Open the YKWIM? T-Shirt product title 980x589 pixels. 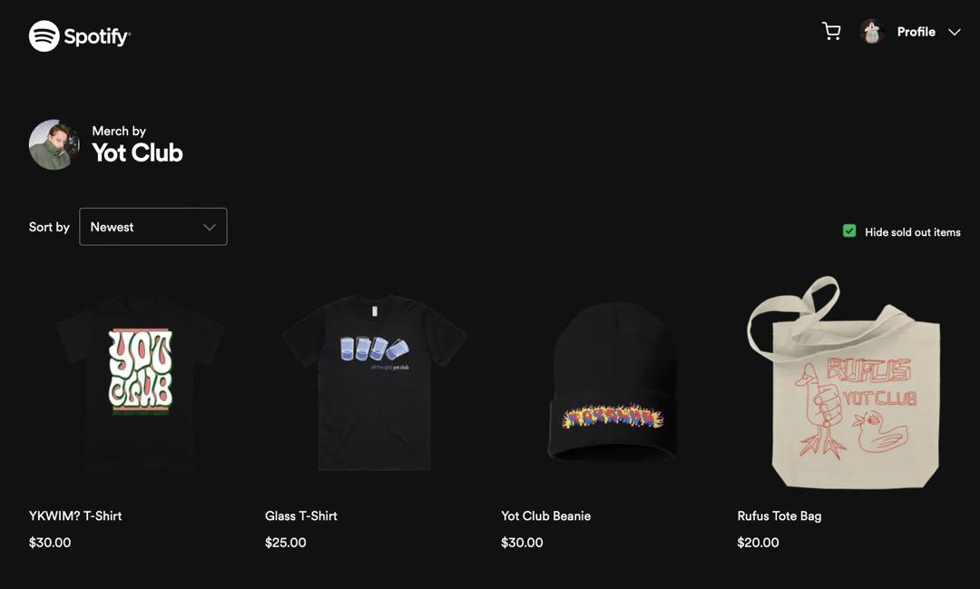[x=75, y=515]
